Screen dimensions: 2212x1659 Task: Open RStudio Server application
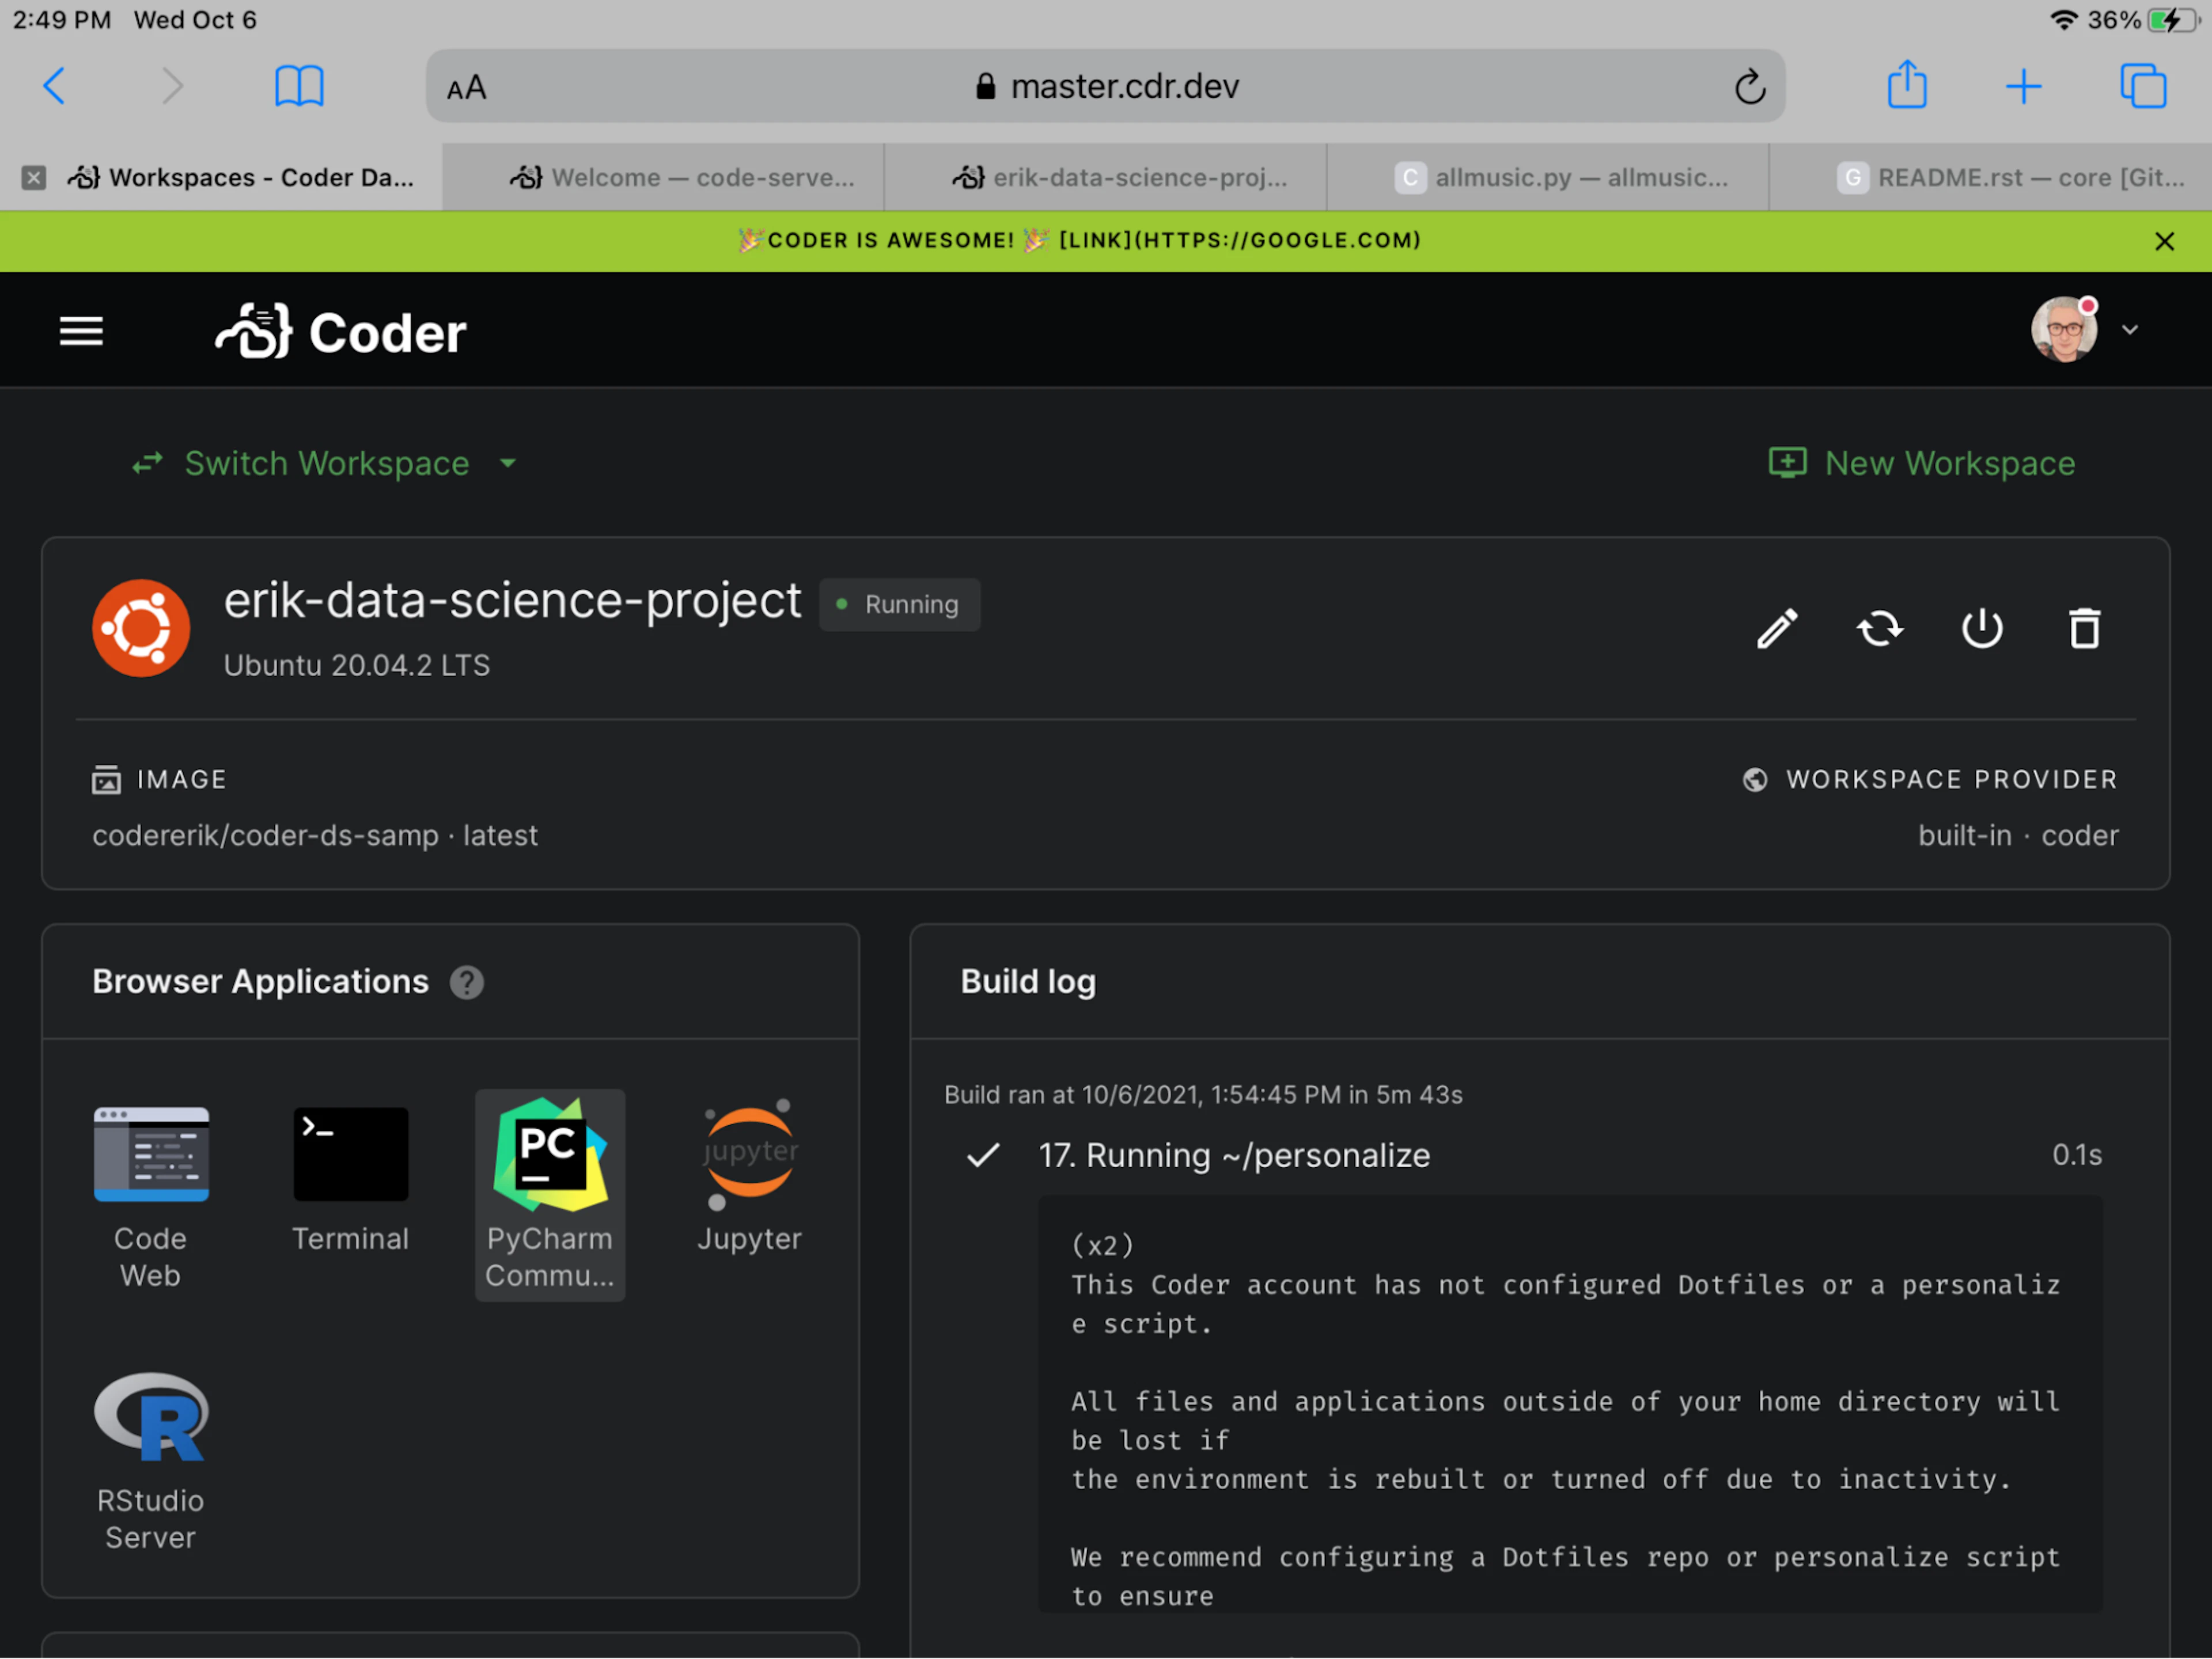[151, 1460]
